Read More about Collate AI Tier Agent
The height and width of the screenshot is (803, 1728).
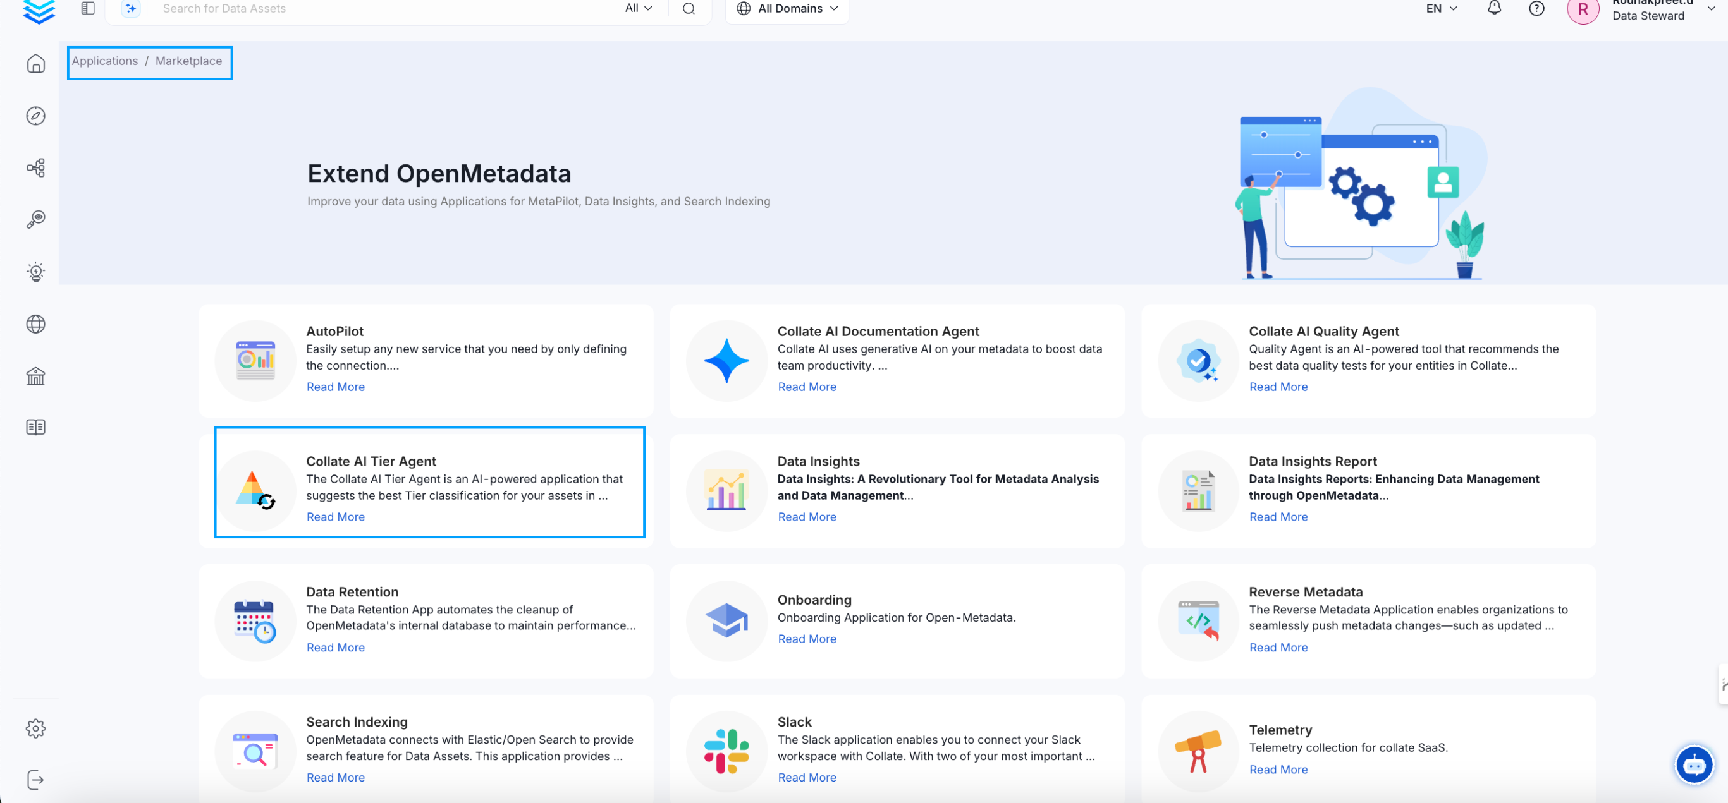[335, 517]
